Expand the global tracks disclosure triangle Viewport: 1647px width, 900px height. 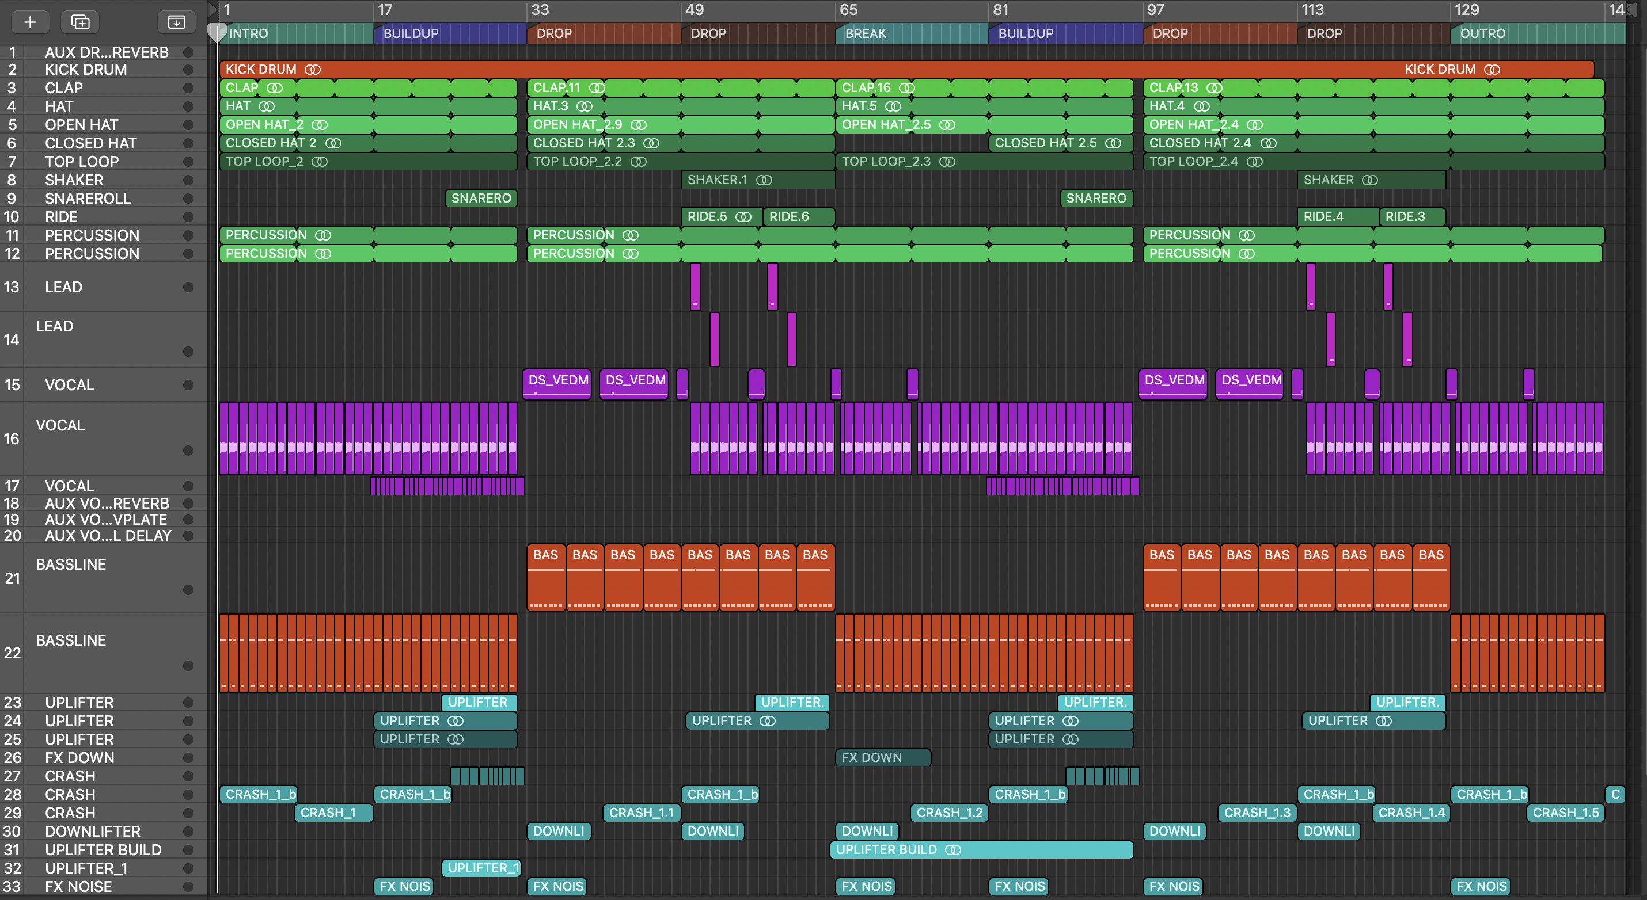212,9
